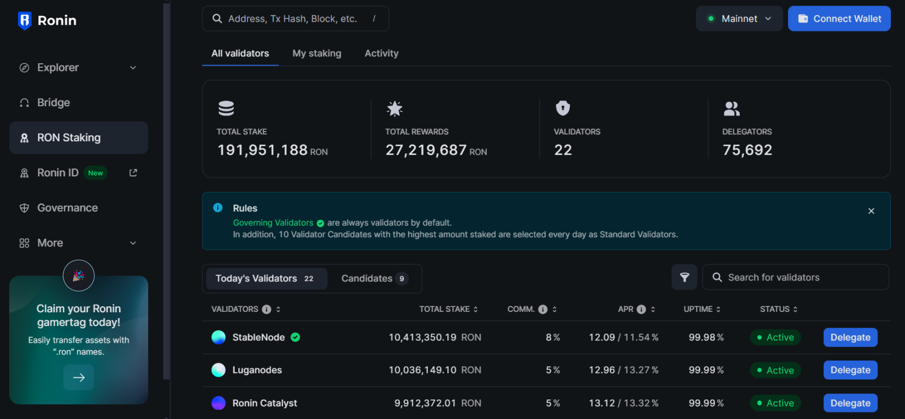Click the 191,951,188 RON total stake value
This screenshot has height=419, width=905.
click(272, 150)
